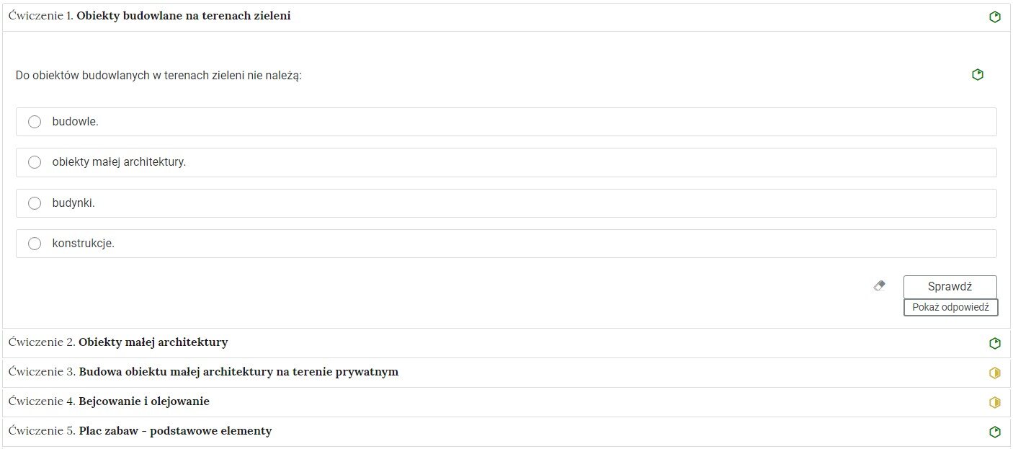The image size is (1013, 449).
Task: Collapse Ćwiczenie 1 Obiekty budowlane header
Action: [x=184, y=16]
